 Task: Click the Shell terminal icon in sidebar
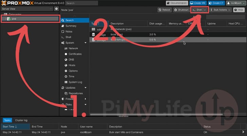(63, 37)
